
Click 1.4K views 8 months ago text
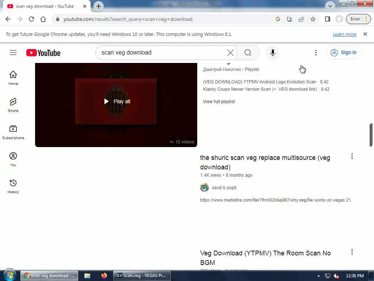(226, 175)
